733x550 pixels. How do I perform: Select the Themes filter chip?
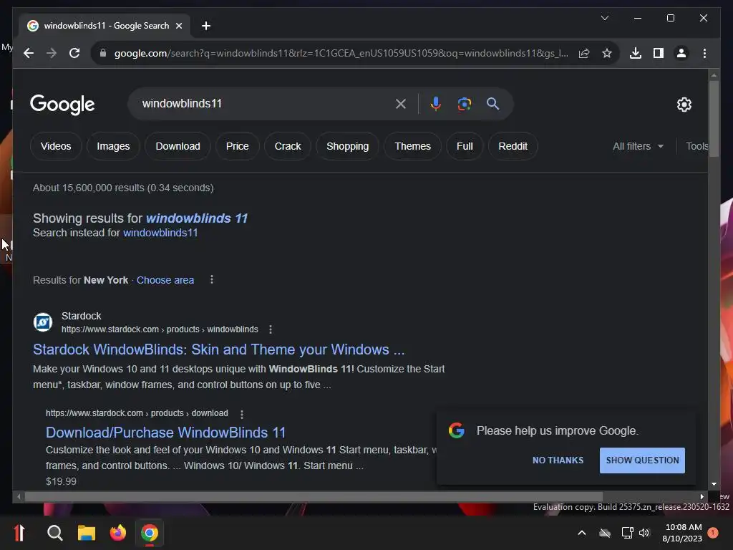pyautogui.click(x=413, y=146)
